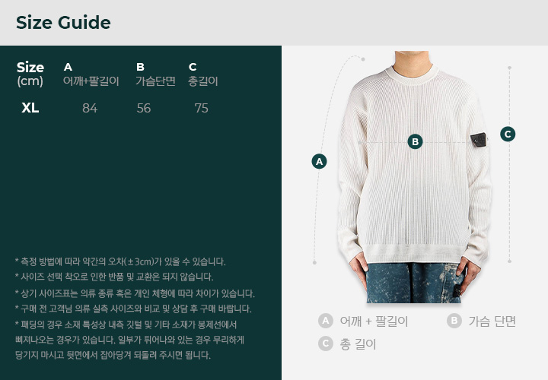Click the gray B legend icon
The height and width of the screenshot is (380, 548).
[454, 321]
